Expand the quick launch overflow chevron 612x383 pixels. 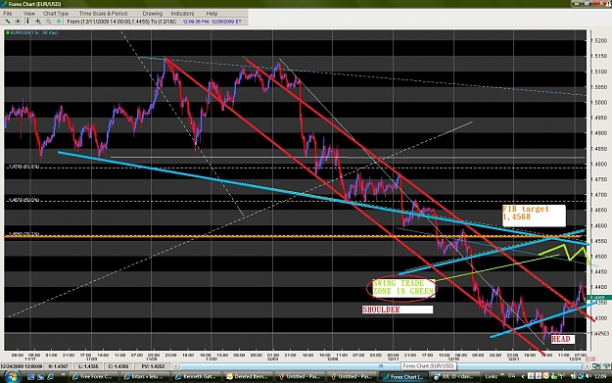(63, 375)
